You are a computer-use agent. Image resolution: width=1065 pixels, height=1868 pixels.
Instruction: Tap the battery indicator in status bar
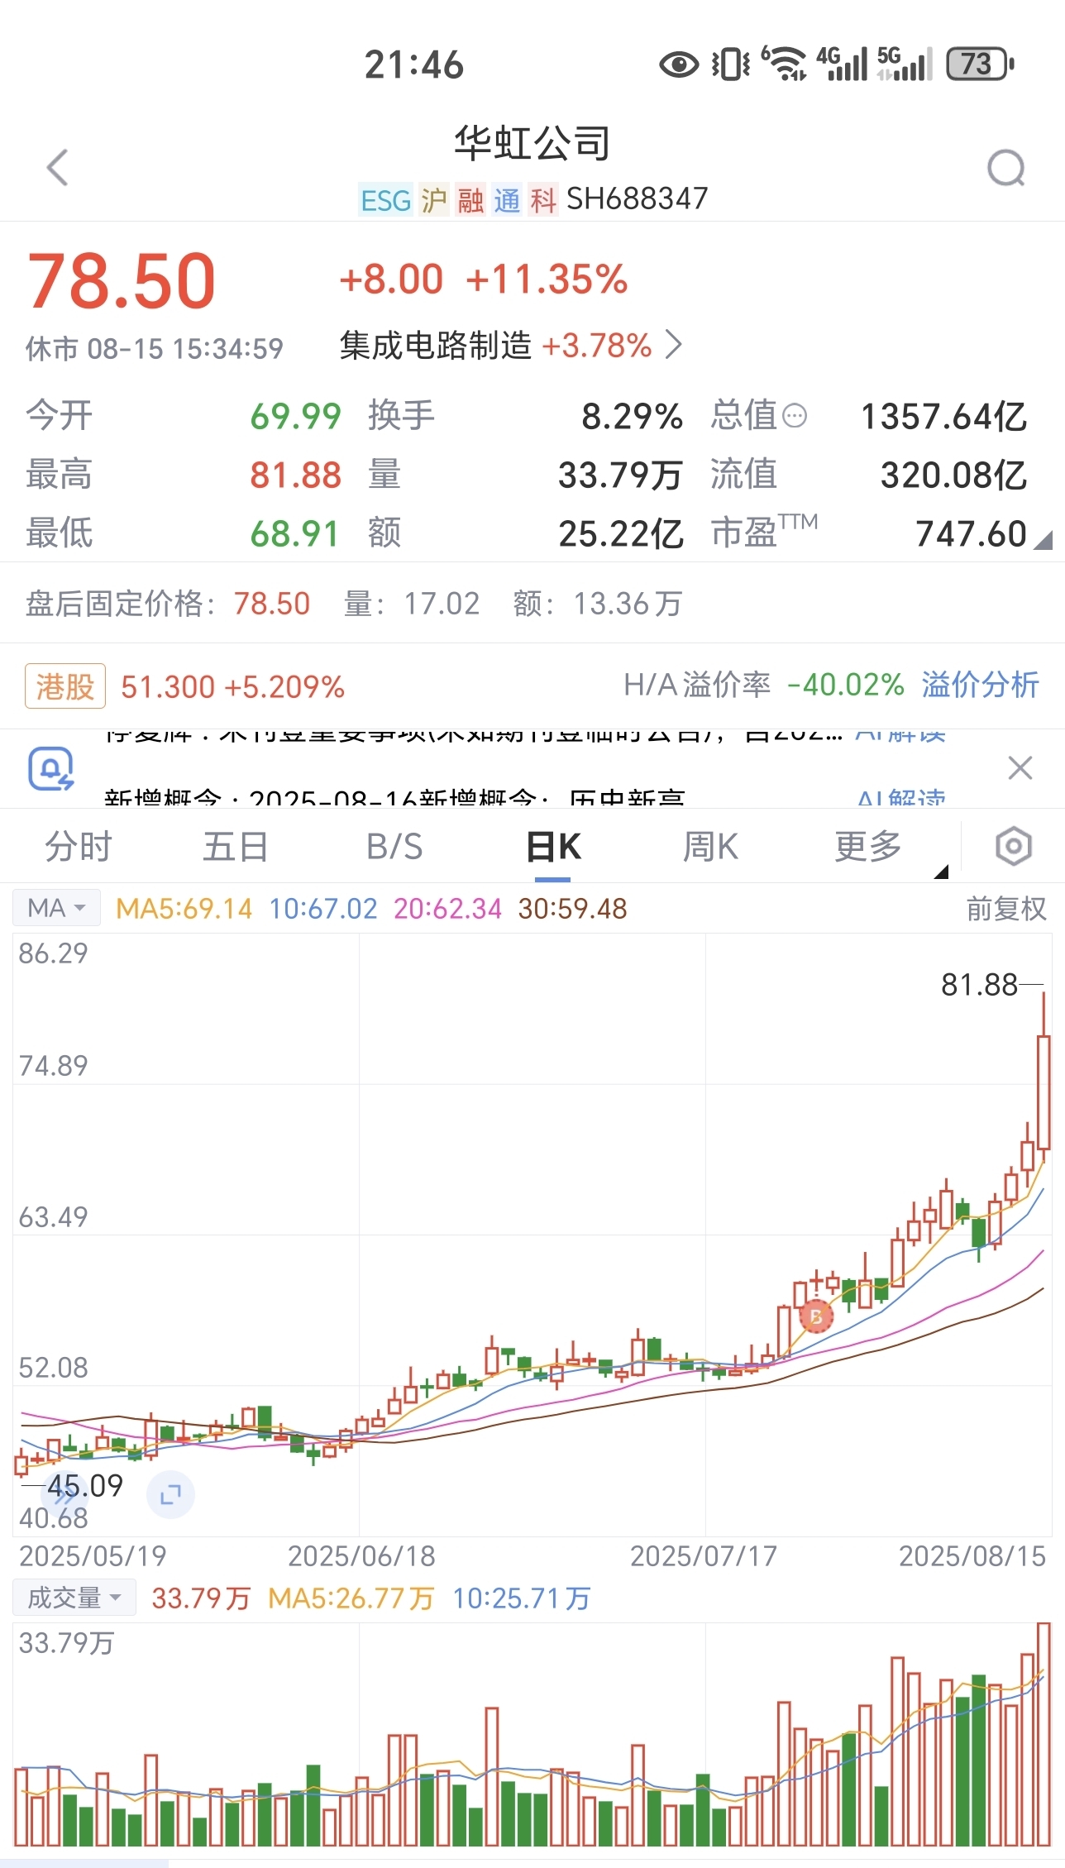pyautogui.click(x=981, y=64)
